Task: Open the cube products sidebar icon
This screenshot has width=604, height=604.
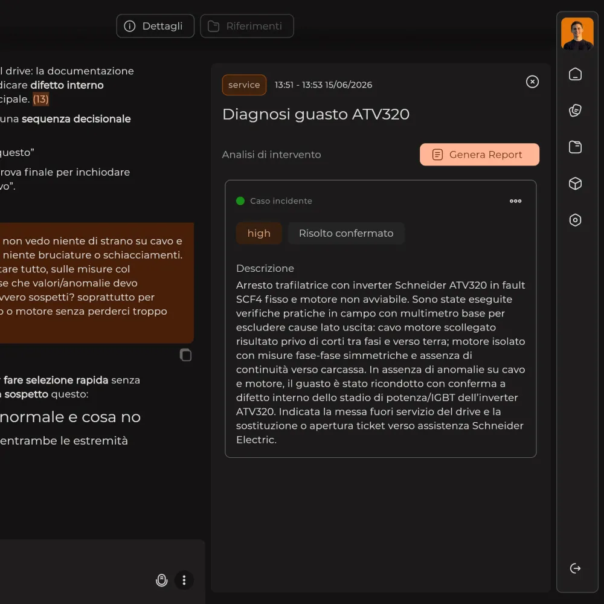Action: (575, 184)
